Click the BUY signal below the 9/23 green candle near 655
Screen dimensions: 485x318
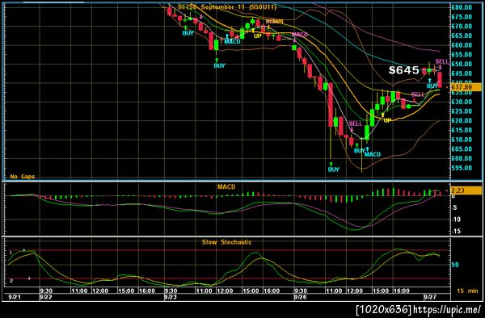click(x=219, y=65)
